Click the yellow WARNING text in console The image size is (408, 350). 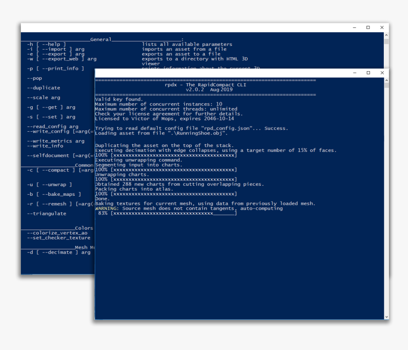pos(107,208)
